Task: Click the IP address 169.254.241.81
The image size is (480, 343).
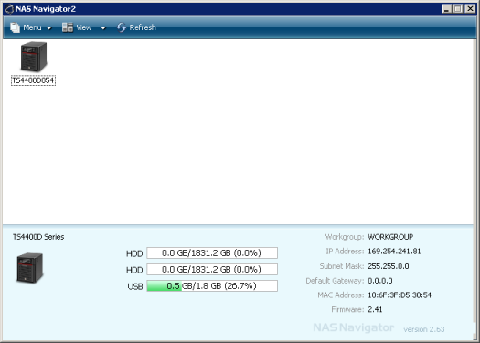Action: click(x=394, y=252)
